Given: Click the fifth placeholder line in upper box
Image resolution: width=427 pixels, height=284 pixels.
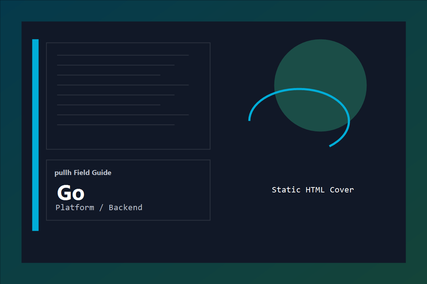Looking at the screenshot, I should [116, 95].
